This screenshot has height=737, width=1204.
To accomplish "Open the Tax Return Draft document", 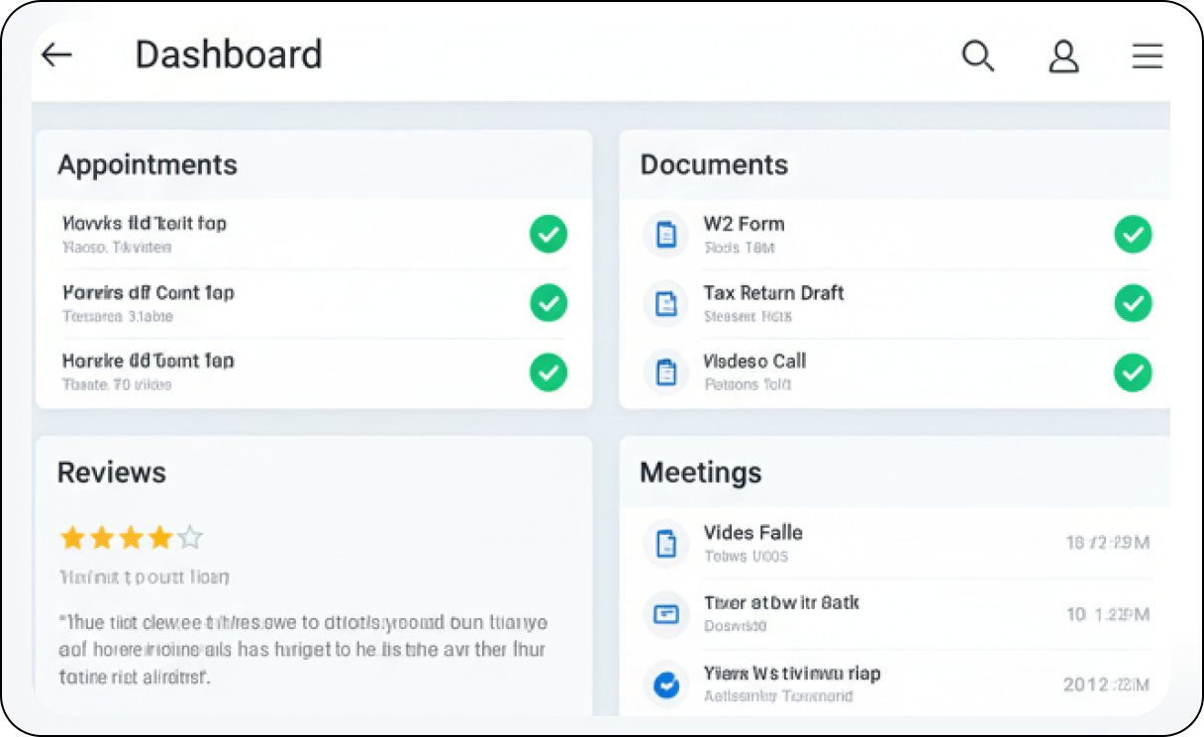I will 773,293.
